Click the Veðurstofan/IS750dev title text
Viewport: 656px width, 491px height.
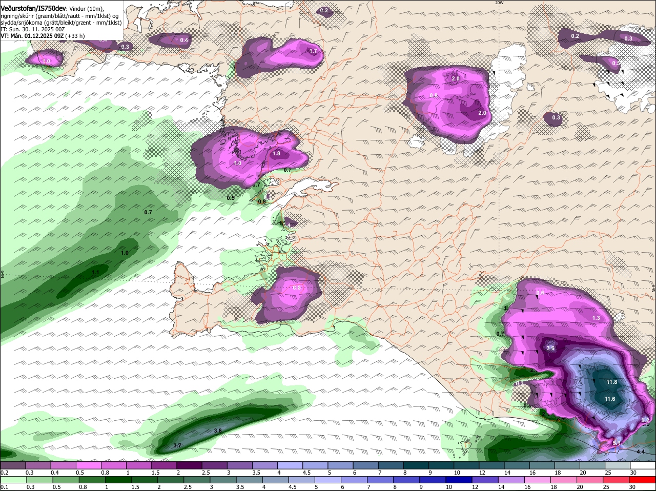33,9
